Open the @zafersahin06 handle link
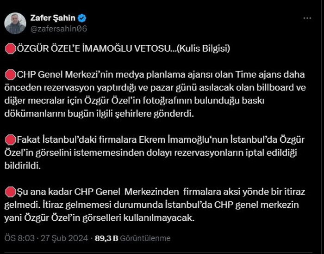Viewport: 324px width, 254px height. (x=59, y=29)
